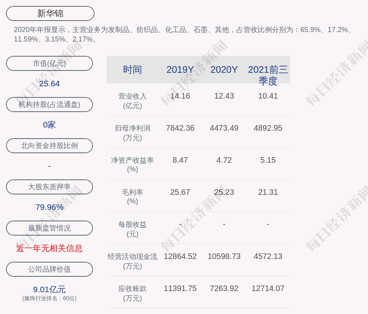Select the 市值(亿元) label button

[49, 63]
